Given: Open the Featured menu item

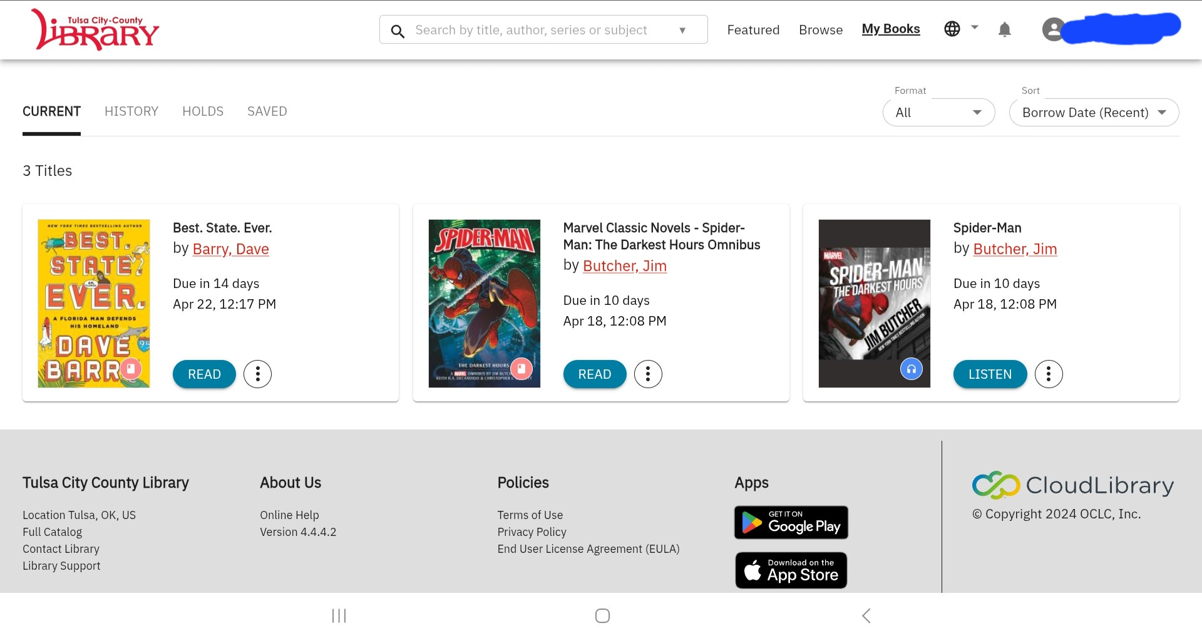Looking at the screenshot, I should click(753, 30).
